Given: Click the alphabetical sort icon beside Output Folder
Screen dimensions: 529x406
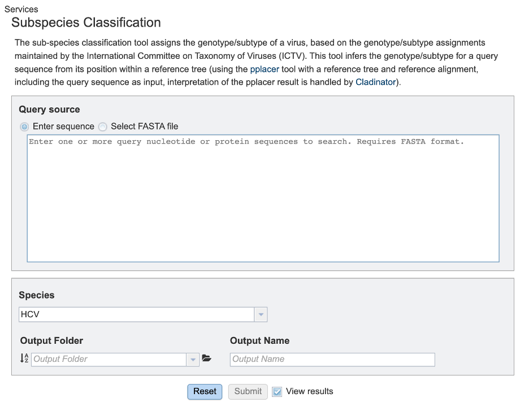Looking at the screenshot, I should click(x=24, y=359).
